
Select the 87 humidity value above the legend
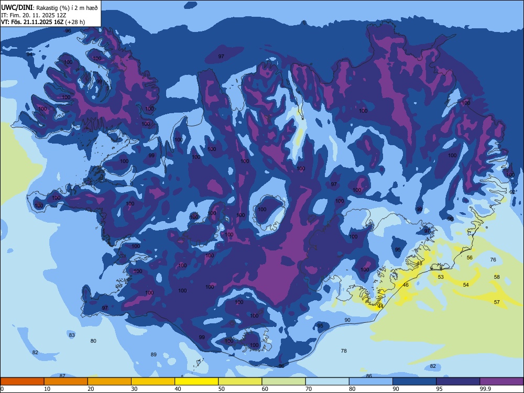62,376
